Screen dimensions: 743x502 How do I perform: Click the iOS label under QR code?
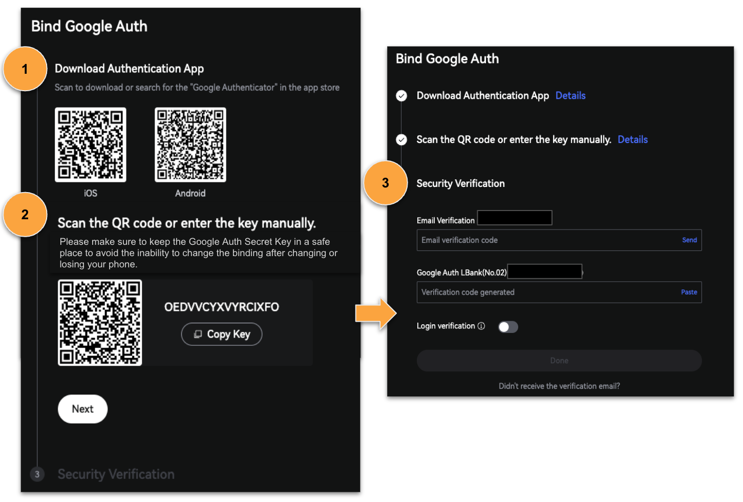91,193
